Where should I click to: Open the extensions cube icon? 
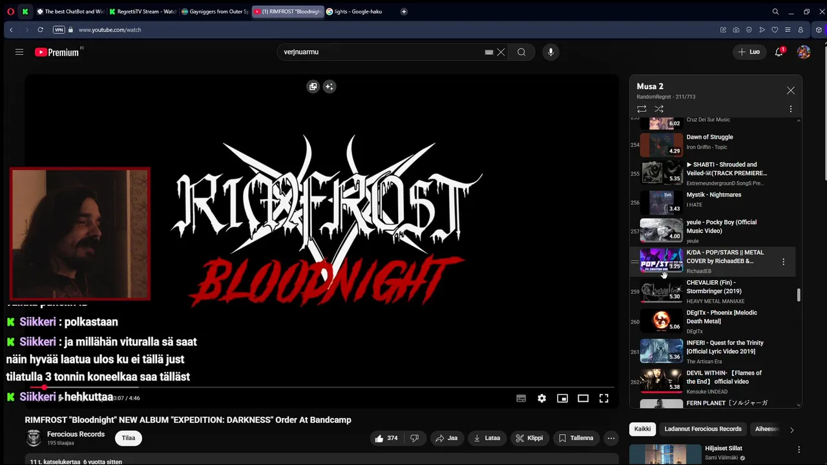click(819, 30)
